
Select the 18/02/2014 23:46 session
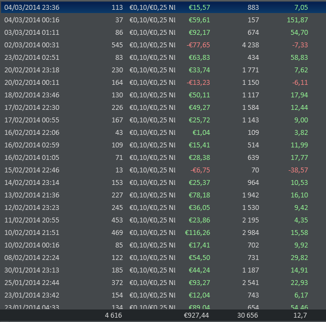(x=163, y=95)
